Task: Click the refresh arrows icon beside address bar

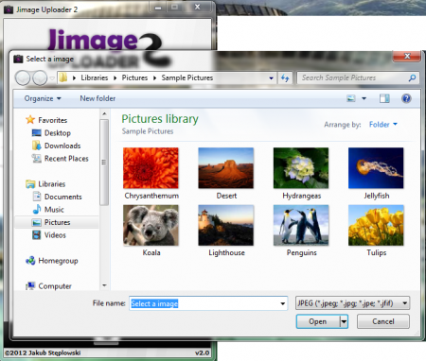Action: pyautogui.click(x=285, y=77)
